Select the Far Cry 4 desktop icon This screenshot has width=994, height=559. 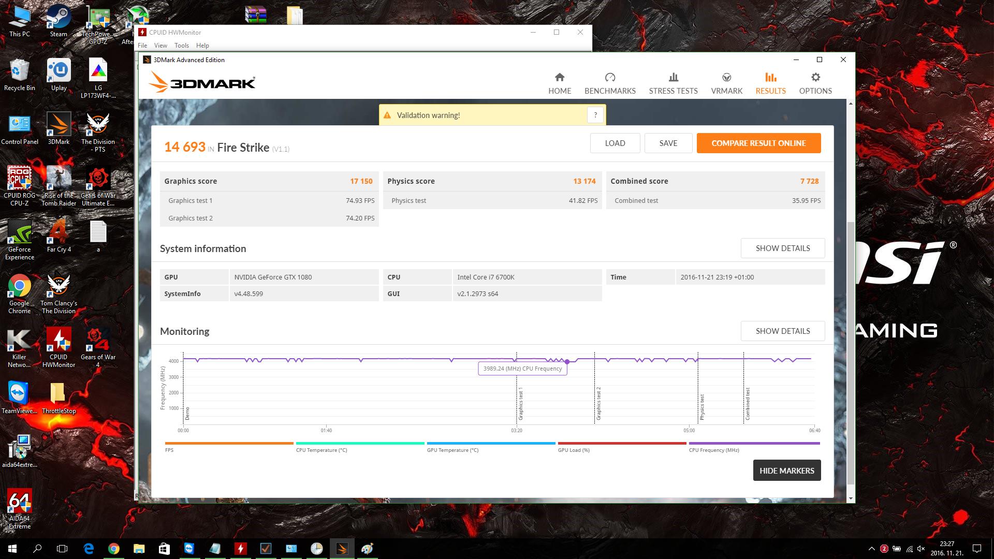click(x=59, y=236)
